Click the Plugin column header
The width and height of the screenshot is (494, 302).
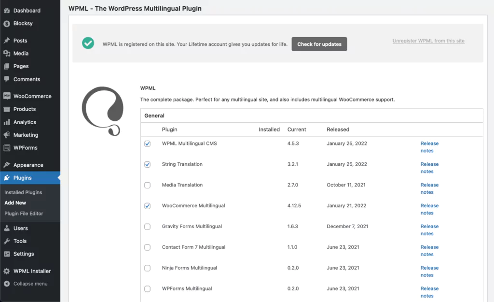(169, 129)
